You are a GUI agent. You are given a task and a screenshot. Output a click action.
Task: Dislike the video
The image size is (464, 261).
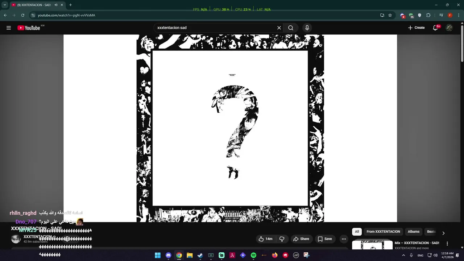point(282,239)
